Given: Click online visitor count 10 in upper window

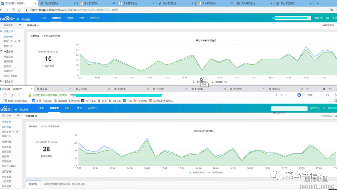Looking at the screenshot, I should [x=48, y=59].
